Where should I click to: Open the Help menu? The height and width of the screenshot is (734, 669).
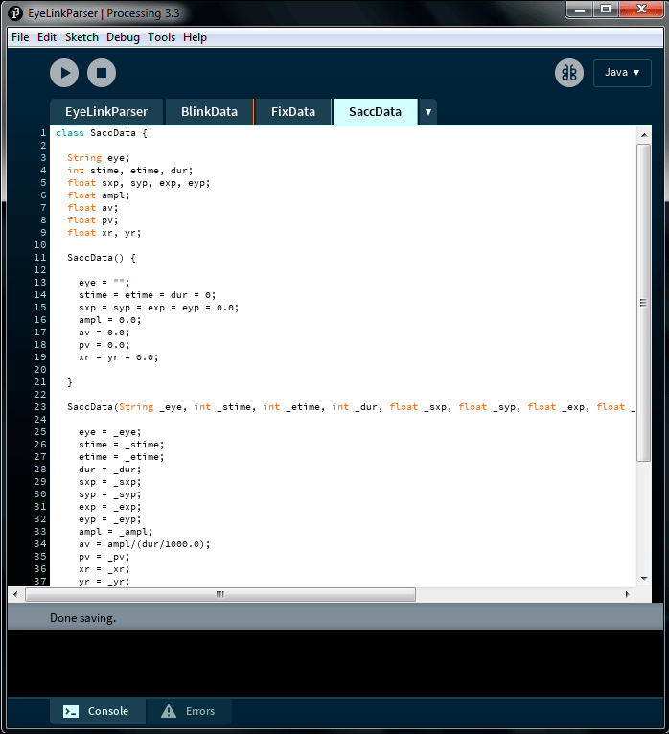coord(195,37)
